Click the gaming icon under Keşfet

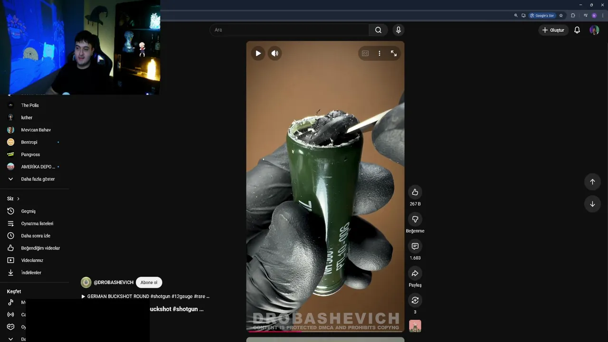click(10, 327)
